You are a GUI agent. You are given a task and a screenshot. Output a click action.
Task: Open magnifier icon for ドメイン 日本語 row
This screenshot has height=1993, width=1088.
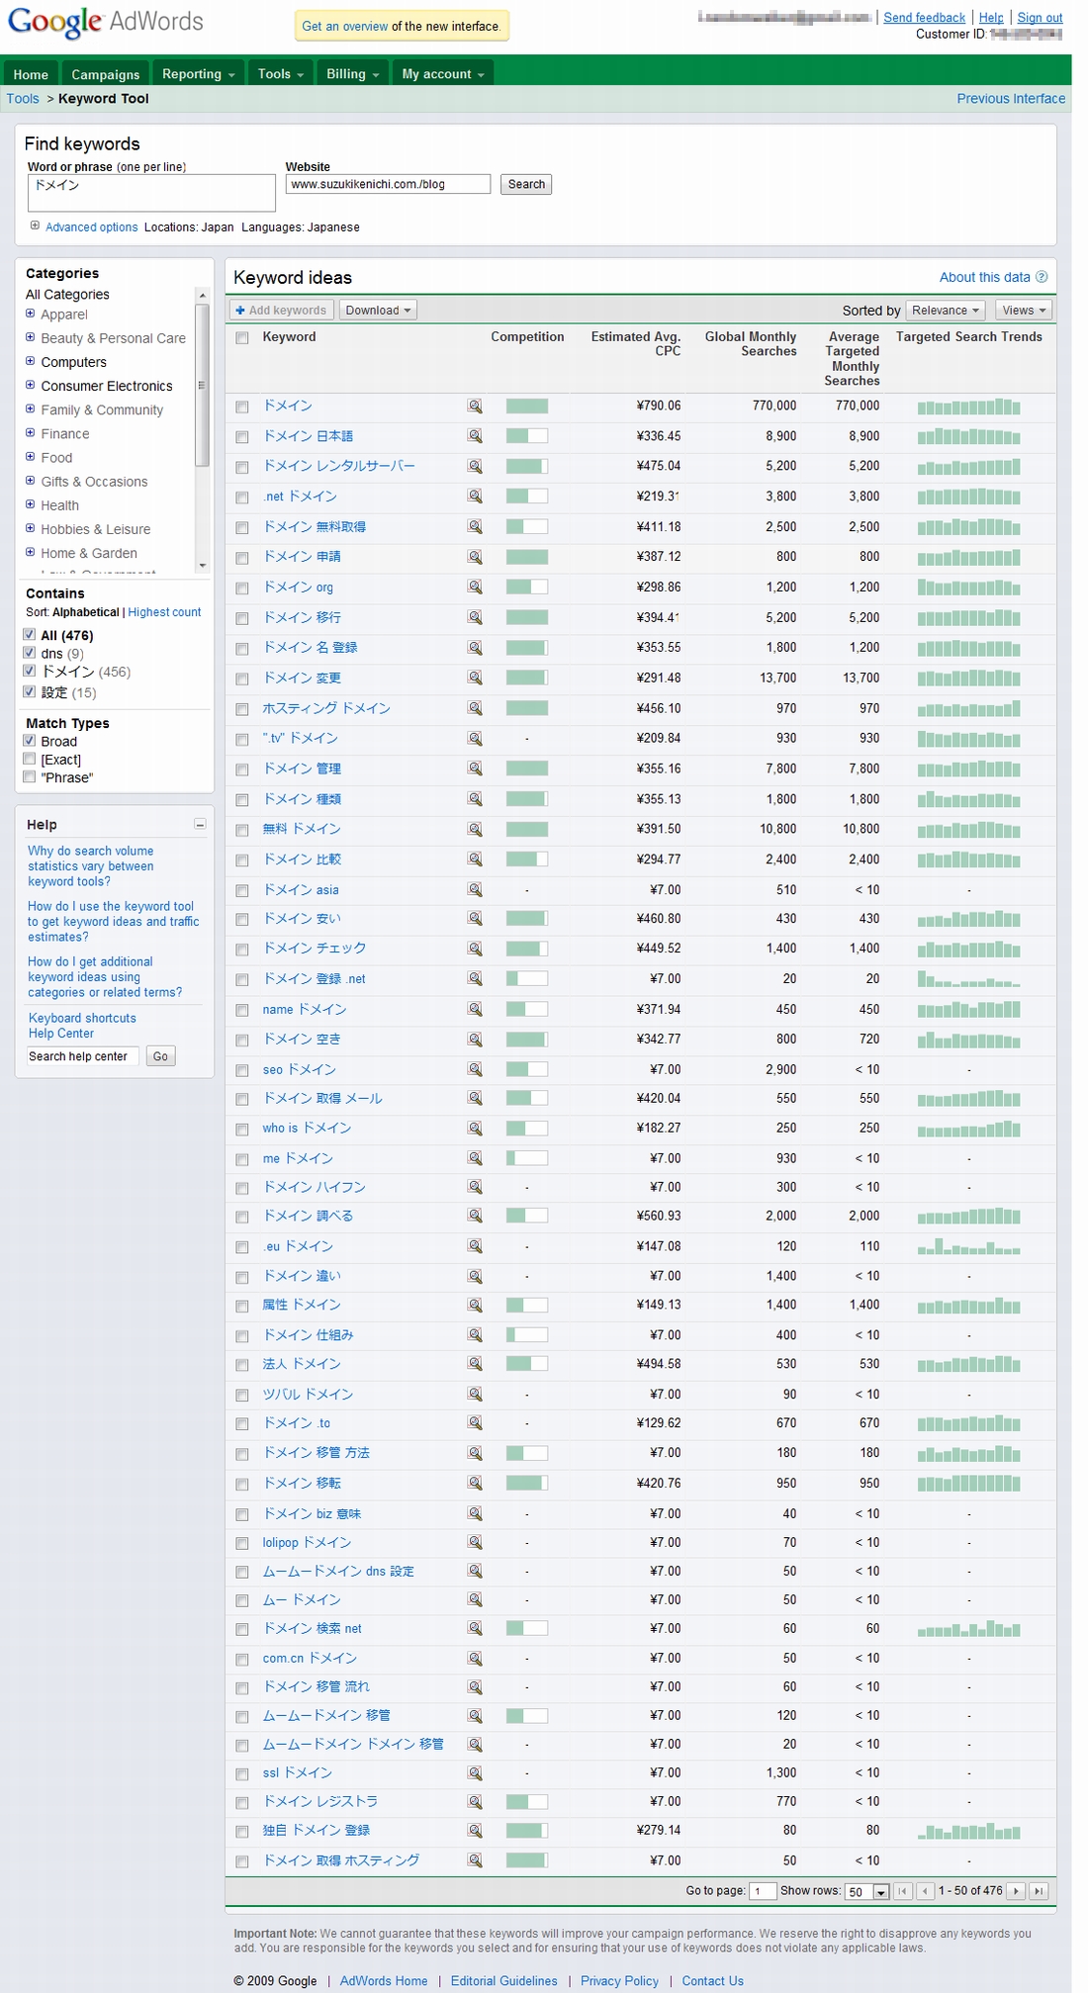coord(475,436)
